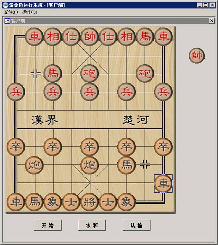
Task: Select black 炮 on the center file
Action: click(x=90, y=165)
